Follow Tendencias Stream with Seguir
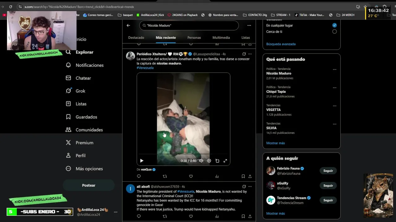Image resolution: width=396 pixels, height=222 pixels. [328, 200]
